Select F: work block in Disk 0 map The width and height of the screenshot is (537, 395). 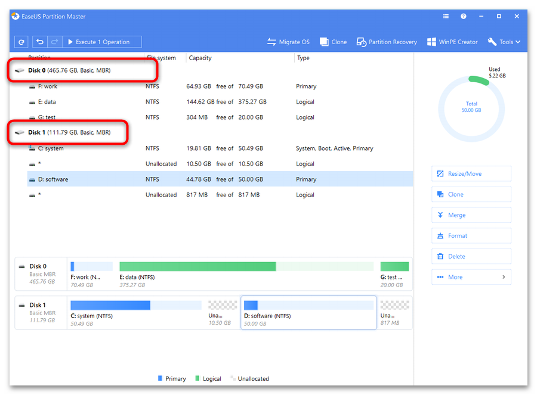point(91,274)
